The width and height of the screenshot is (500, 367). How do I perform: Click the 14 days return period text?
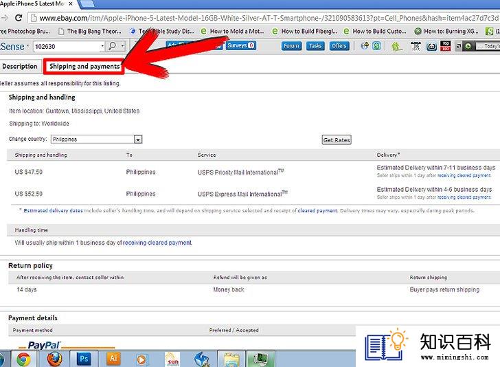[x=27, y=289]
